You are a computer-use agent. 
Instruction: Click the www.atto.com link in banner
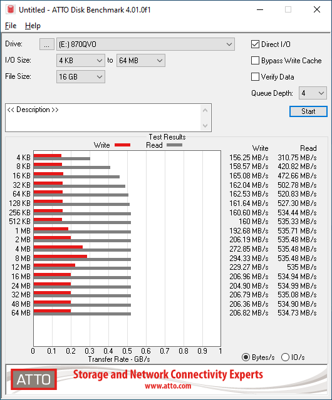(x=168, y=386)
